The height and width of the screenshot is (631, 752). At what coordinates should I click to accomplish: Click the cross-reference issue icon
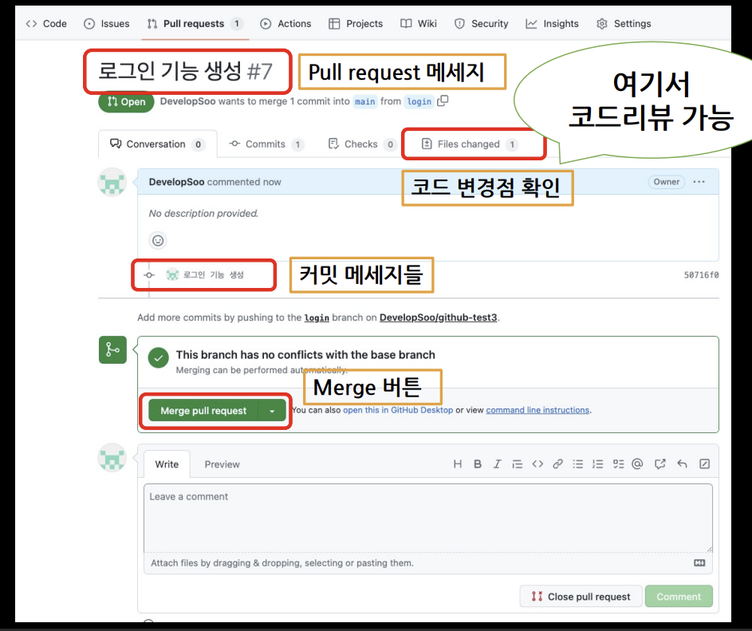point(660,464)
